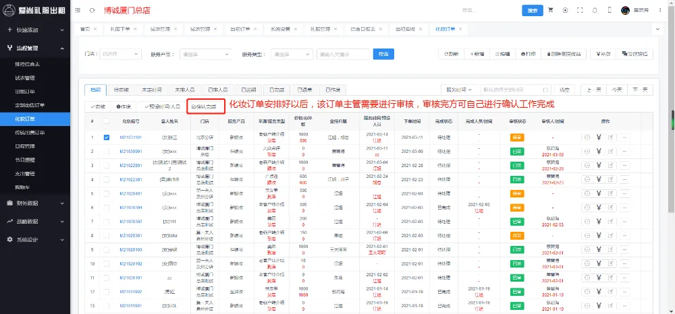Viewport: 675px width, 314px height.
Task: Click the fullscreen icon in top bar
Action: pyautogui.click(x=578, y=10)
